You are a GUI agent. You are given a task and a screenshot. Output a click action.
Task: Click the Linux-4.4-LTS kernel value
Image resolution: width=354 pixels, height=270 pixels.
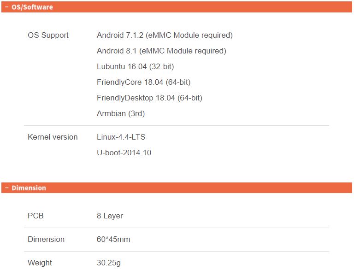[121, 137]
